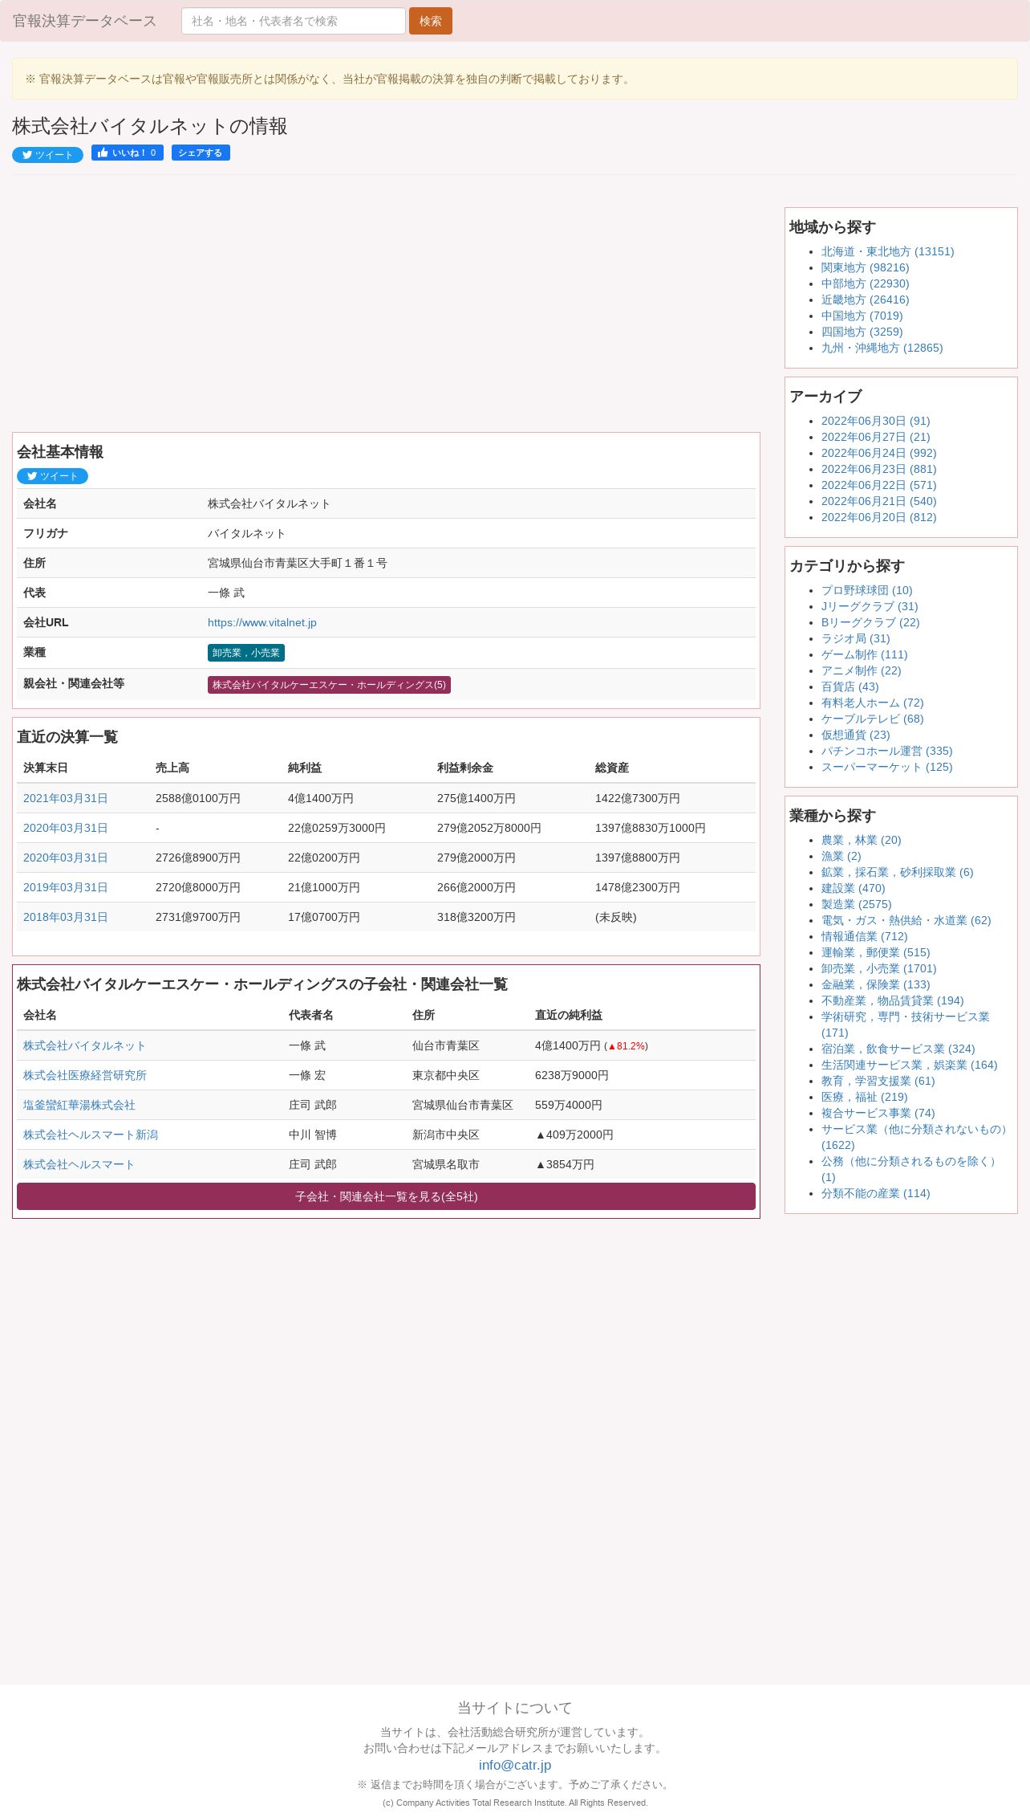Select 中部地方 (22930) region
This screenshot has width=1030, height=1817.
865,283
